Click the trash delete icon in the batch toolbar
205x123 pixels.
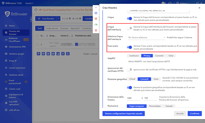pyautogui.click(x=68, y=54)
